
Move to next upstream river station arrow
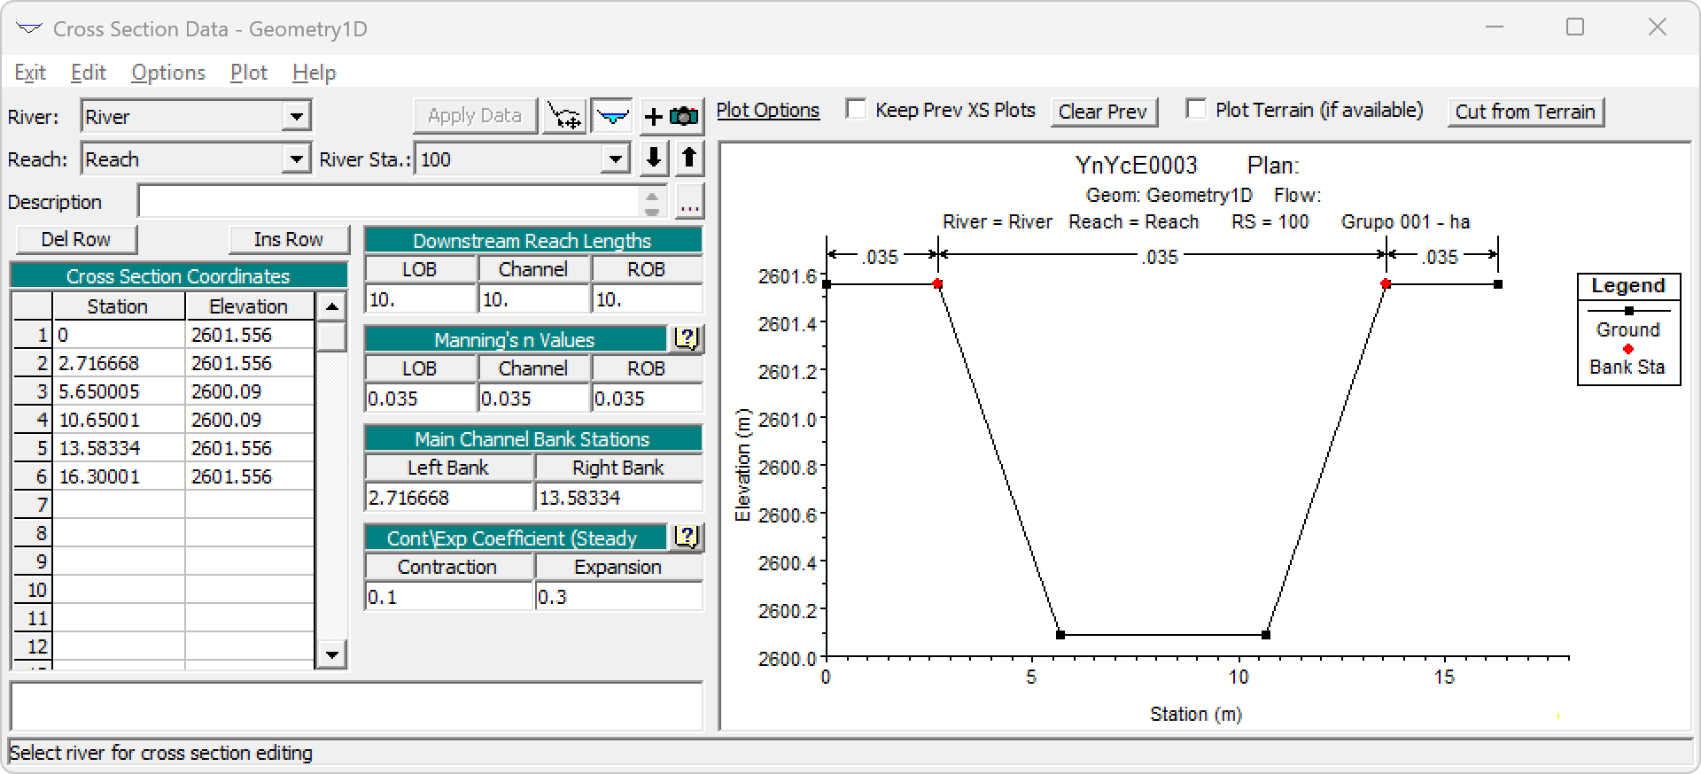[689, 159]
